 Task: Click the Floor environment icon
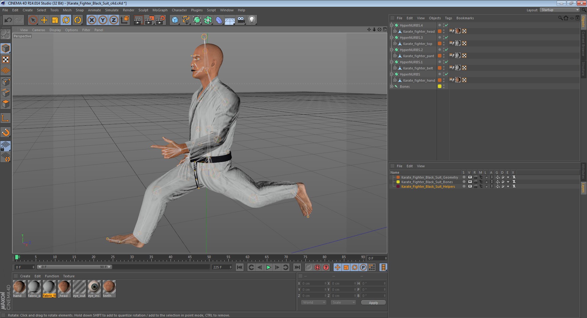230,20
